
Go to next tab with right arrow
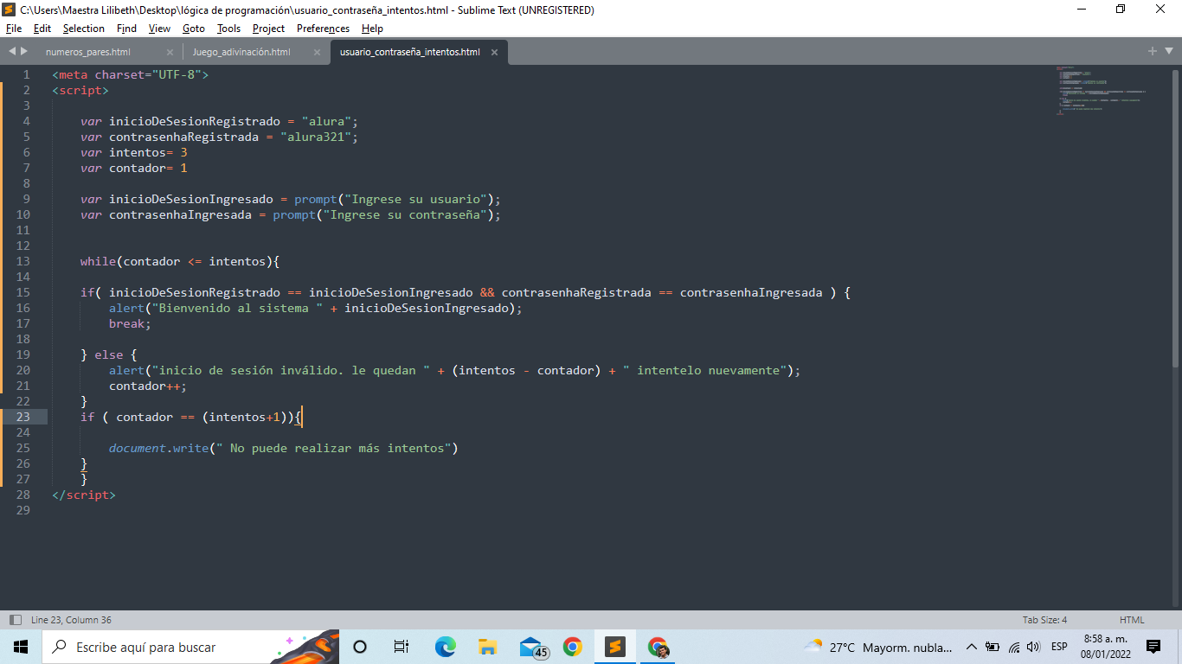23,52
